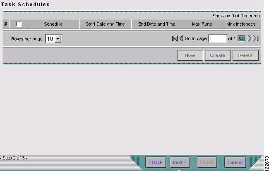Click the Next wizard button

[180, 162]
